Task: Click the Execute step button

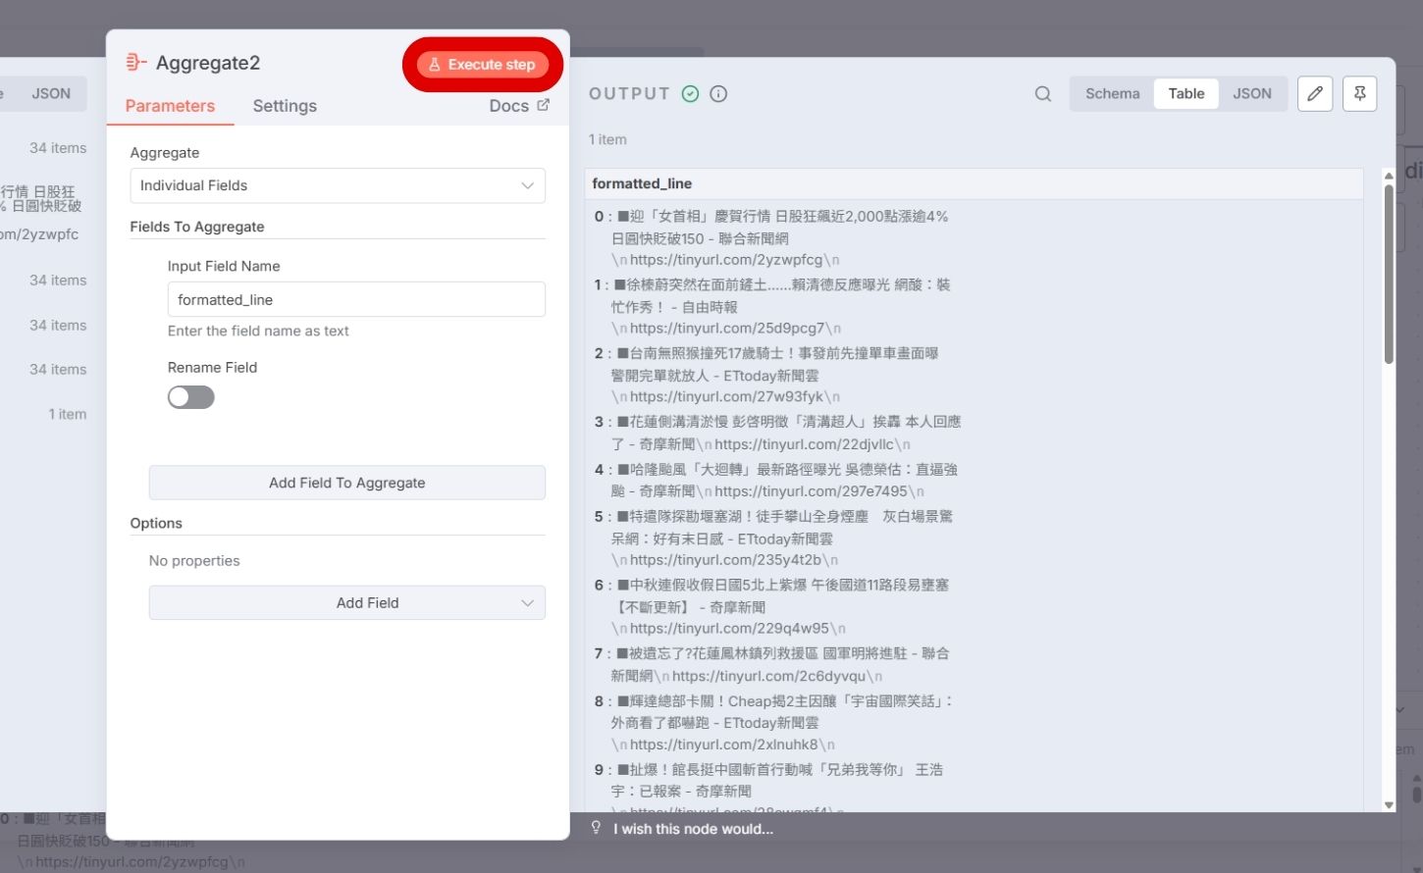Action: (483, 64)
